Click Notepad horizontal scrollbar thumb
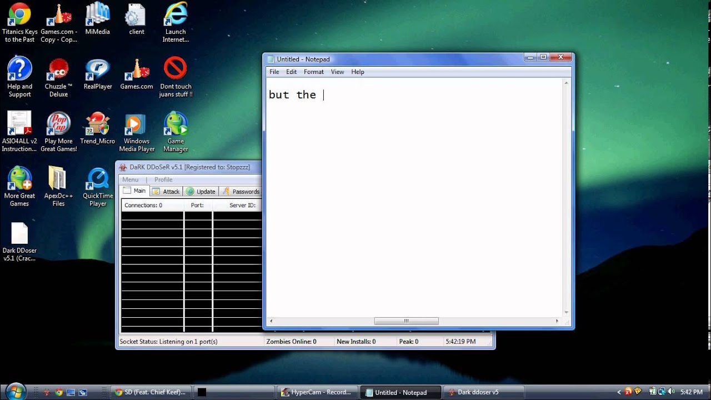The width and height of the screenshot is (711, 400). tap(406, 321)
